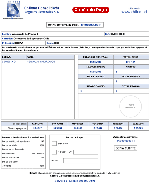Screen dimensions: 150x184
Task: Click the UF.: 1,61 total aviso value
Action: pyautogui.click(x=131, y=62)
